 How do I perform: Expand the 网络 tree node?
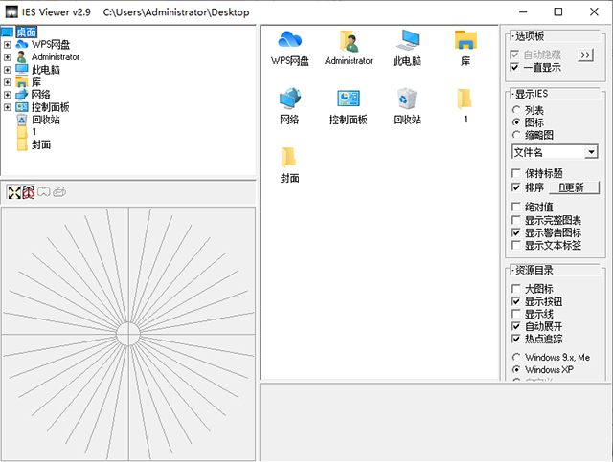coord(8,95)
